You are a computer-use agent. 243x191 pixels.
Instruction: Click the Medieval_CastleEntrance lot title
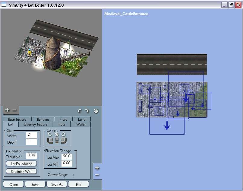126,14
